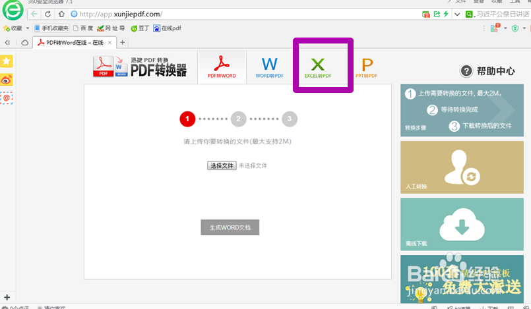The width and height of the screenshot is (531, 309).
Task: Open the 手机收藏夹 bookmark
Action: point(51,28)
